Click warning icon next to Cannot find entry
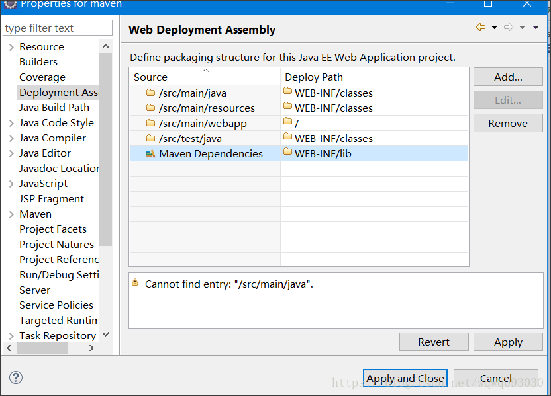Viewport: 551px width, 396px height. coord(135,282)
